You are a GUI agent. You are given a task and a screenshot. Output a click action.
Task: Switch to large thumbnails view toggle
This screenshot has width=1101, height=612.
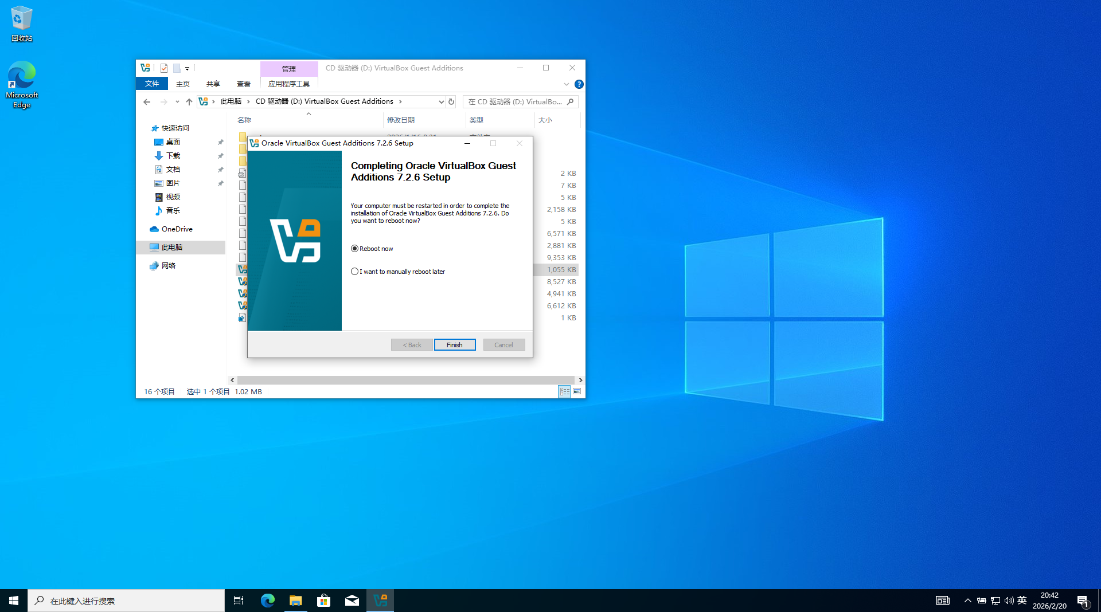tap(577, 392)
